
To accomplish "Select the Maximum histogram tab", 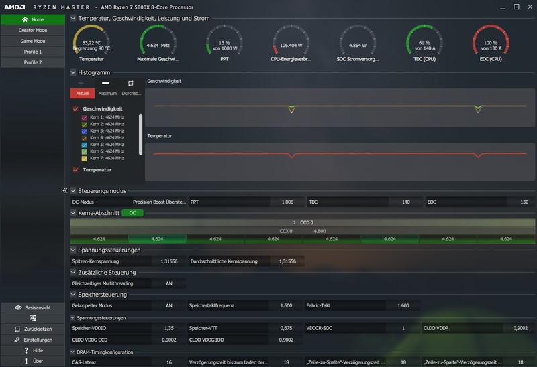I will pyautogui.click(x=107, y=93).
